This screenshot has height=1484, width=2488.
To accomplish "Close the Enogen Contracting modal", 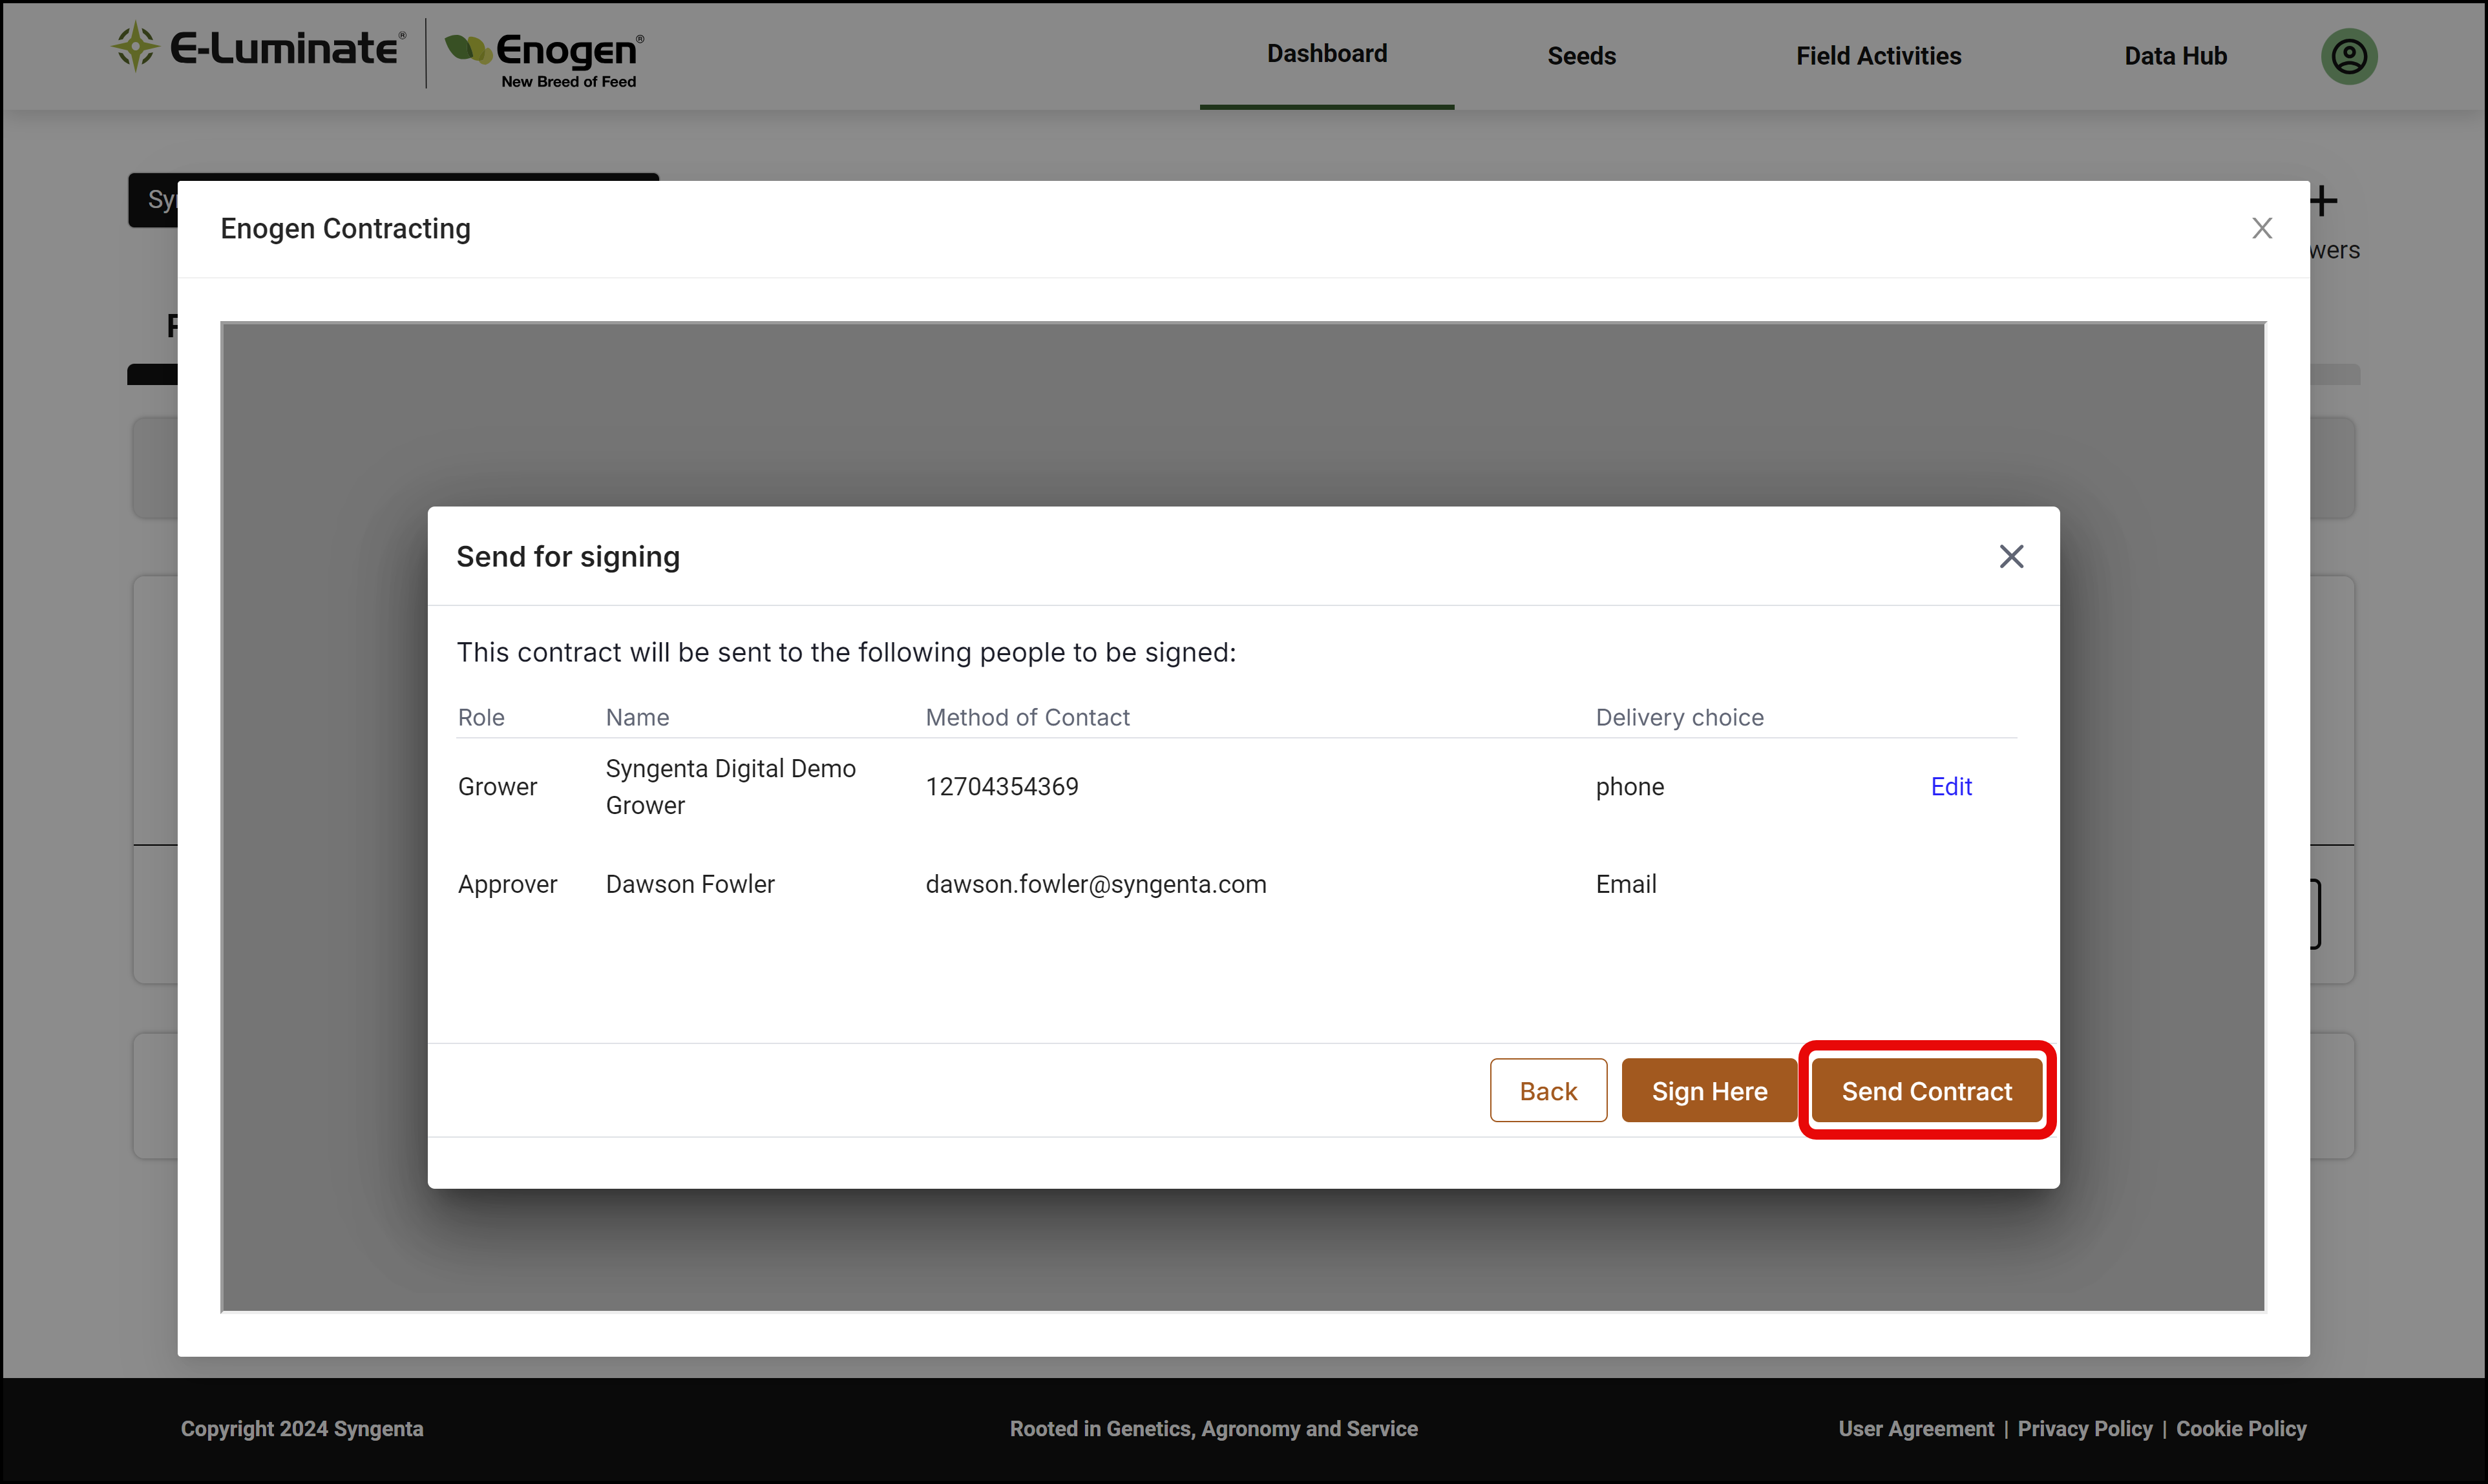I will [2261, 228].
